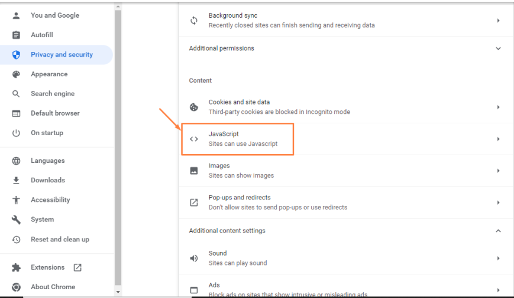Click the Autofill clipboard icon
Viewport: 514px width, 298px height.
17,35
